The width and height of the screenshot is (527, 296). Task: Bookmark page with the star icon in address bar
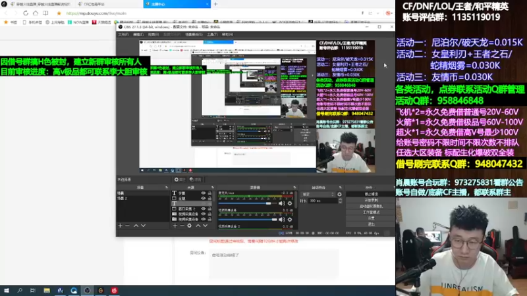pyautogui.click(x=59, y=13)
